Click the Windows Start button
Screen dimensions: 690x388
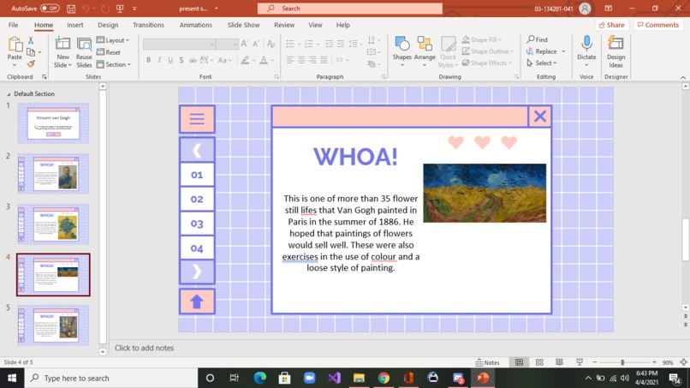coord(12,378)
